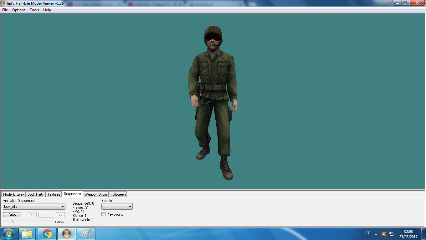Click the Model Viewer title bar icon
The height and width of the screenshot is (240, 426).
(3, 3)
